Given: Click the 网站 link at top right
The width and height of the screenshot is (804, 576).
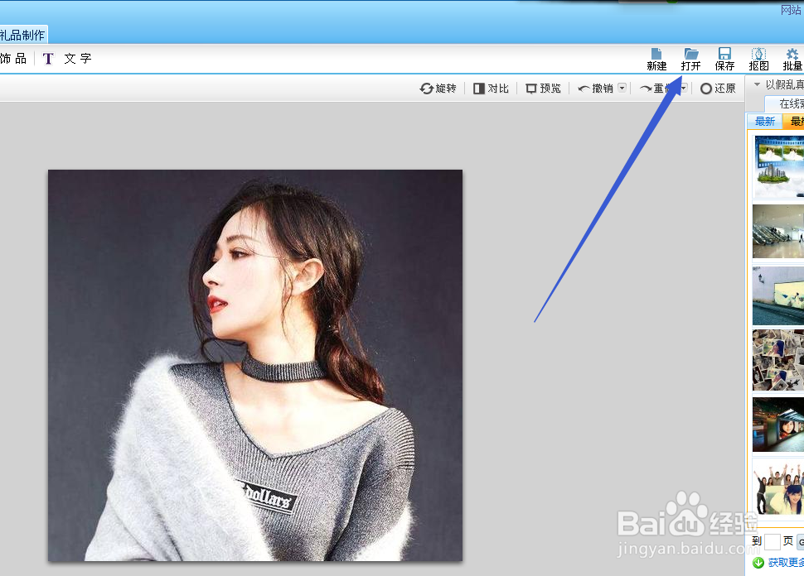Looking at the screenshot, I should pos(792,10).
